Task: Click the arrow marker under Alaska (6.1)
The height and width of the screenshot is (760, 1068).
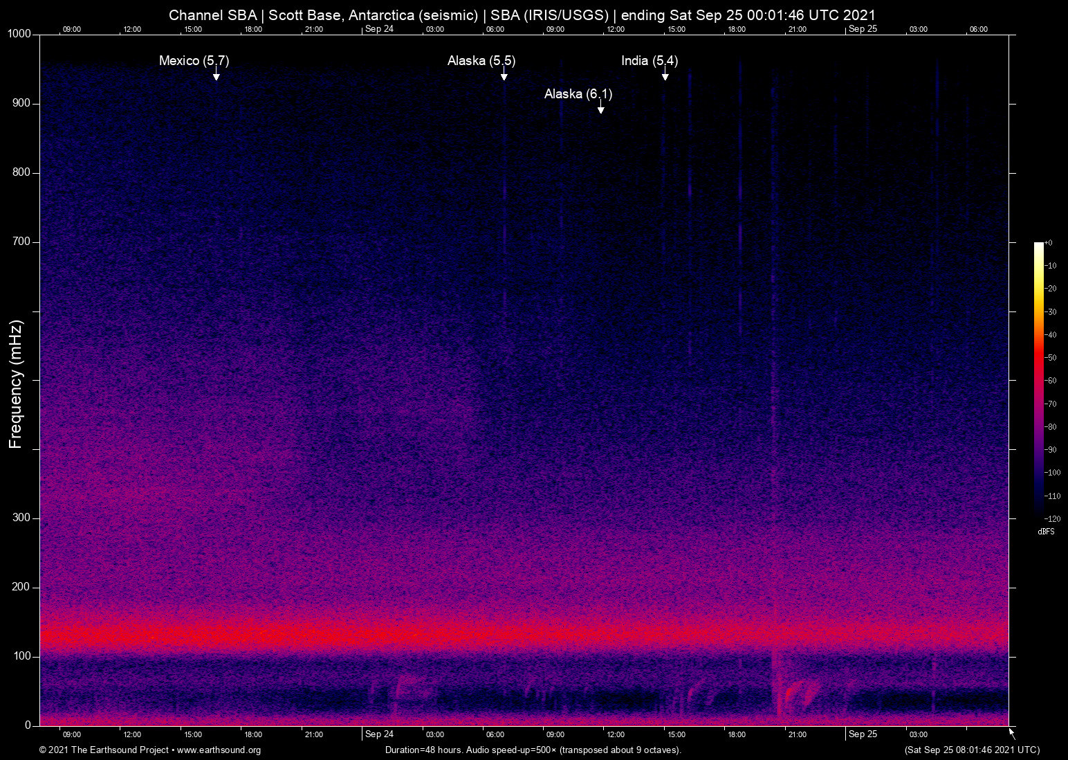Action: (x=600, y=108)
